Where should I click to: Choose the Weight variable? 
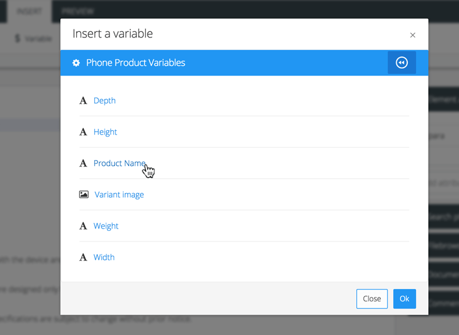point(106,226)
